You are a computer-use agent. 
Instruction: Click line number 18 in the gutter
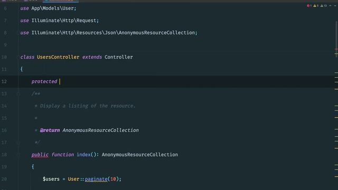click(x=4, y=155)
